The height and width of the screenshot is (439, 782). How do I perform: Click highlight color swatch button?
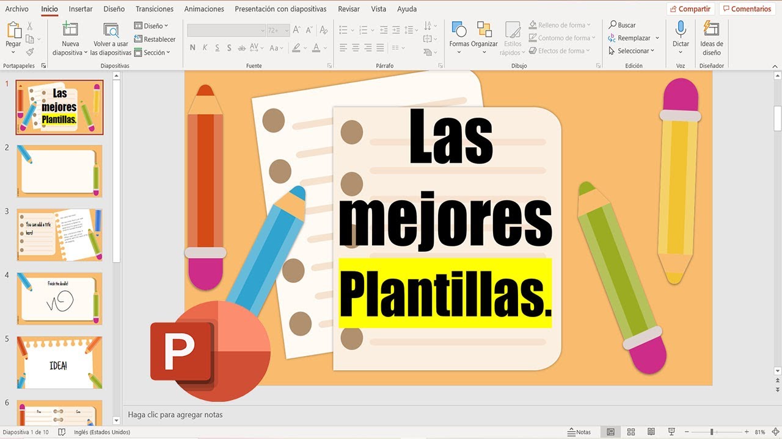(296, 48)
